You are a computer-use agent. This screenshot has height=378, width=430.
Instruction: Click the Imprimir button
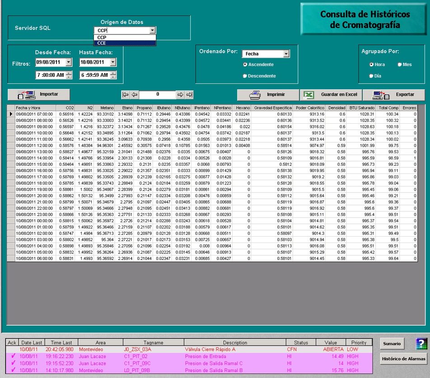[268, 95]
